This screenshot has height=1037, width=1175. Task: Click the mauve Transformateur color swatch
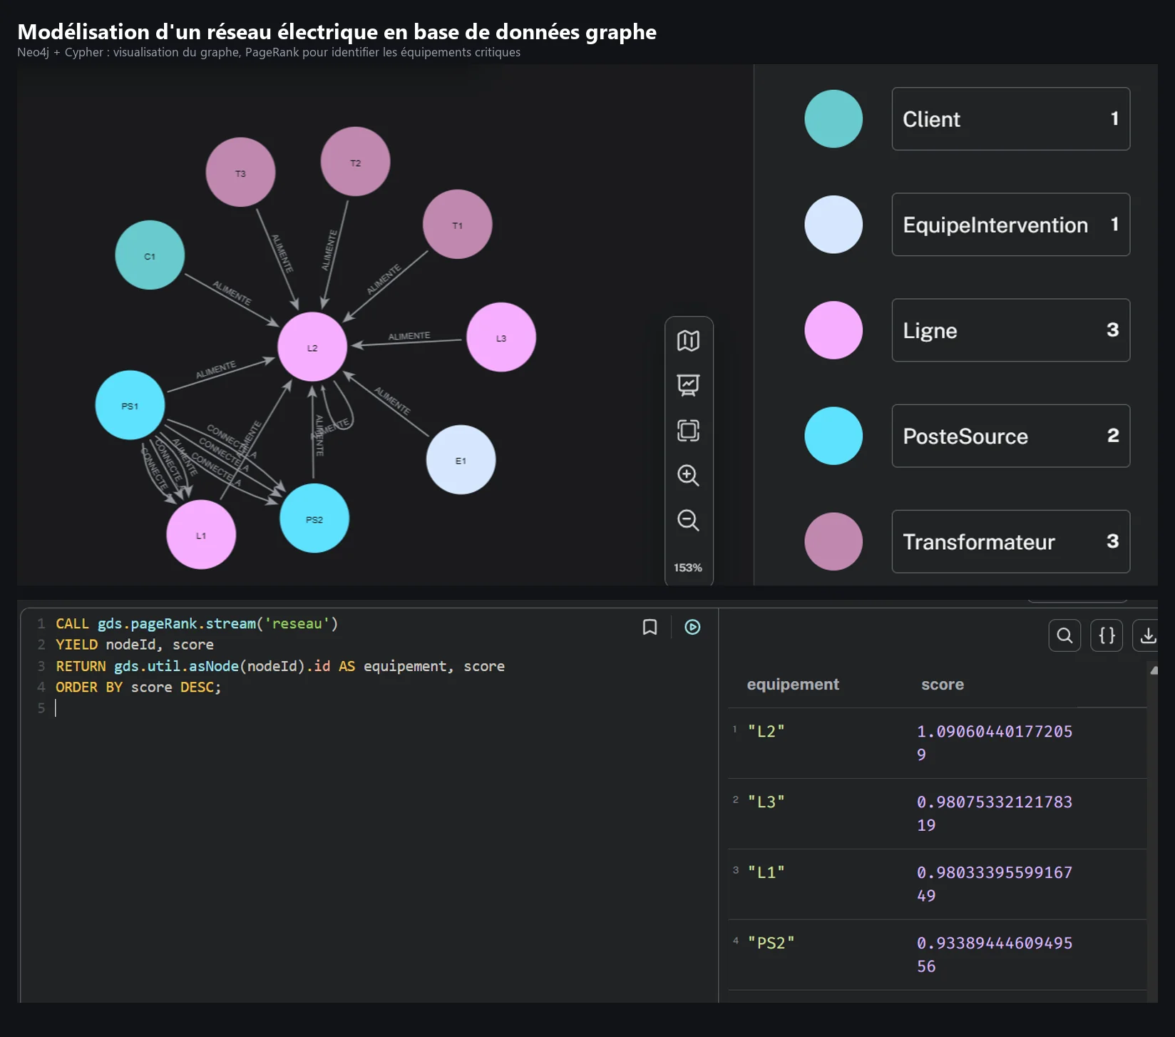[833, 541]
